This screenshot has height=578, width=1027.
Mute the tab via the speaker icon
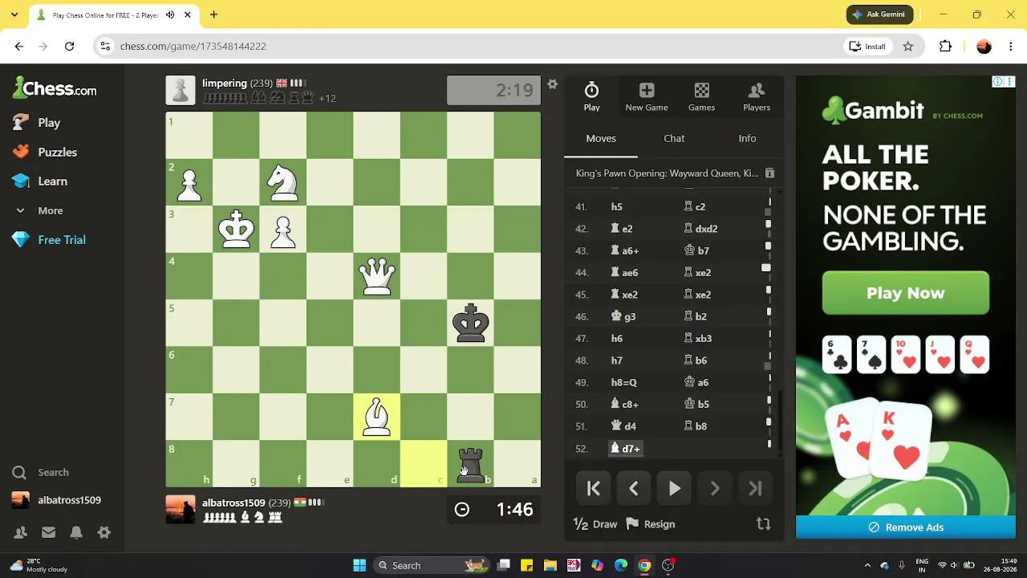pyautogui.click(x=170, y=14)
